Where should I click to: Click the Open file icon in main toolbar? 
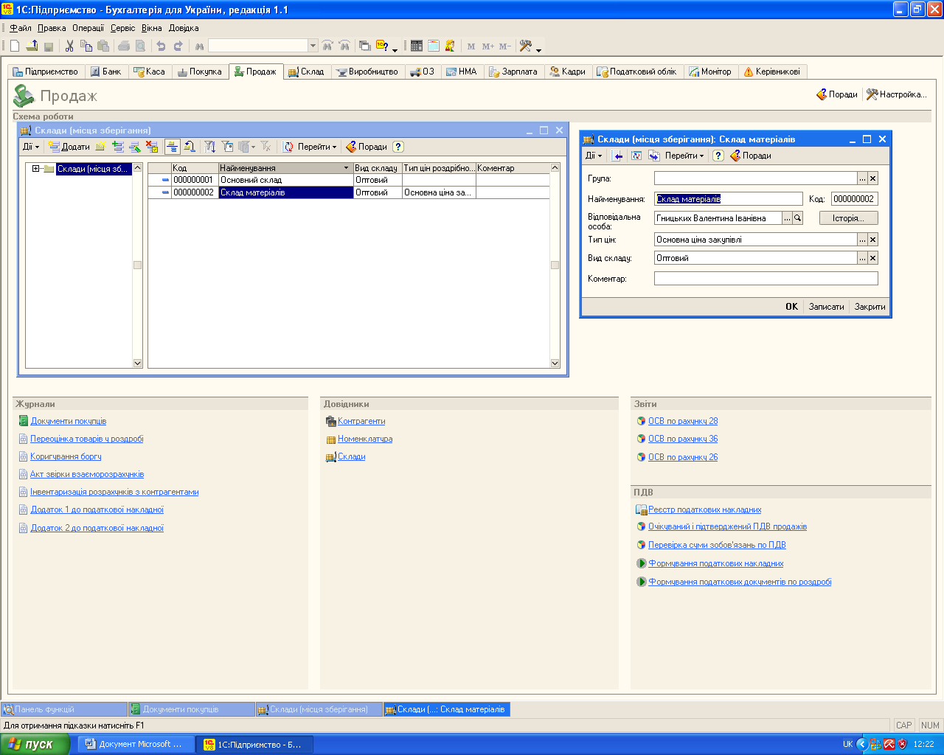(x=32, y=46)
